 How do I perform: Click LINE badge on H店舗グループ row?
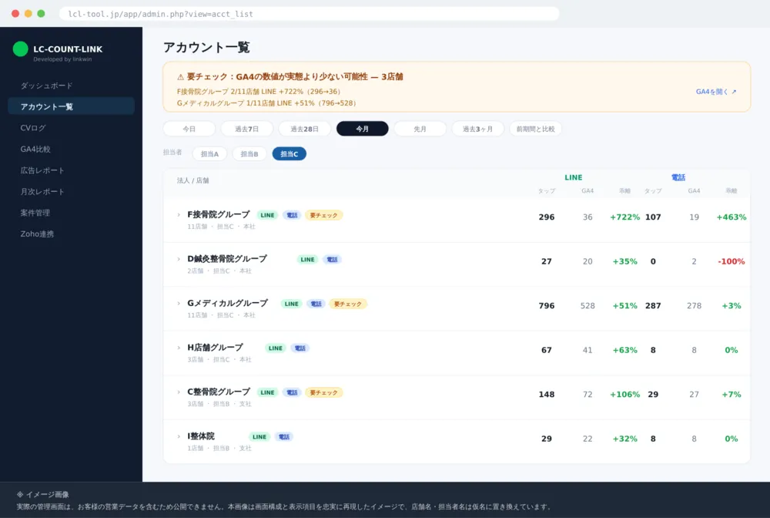pos(276,348)
